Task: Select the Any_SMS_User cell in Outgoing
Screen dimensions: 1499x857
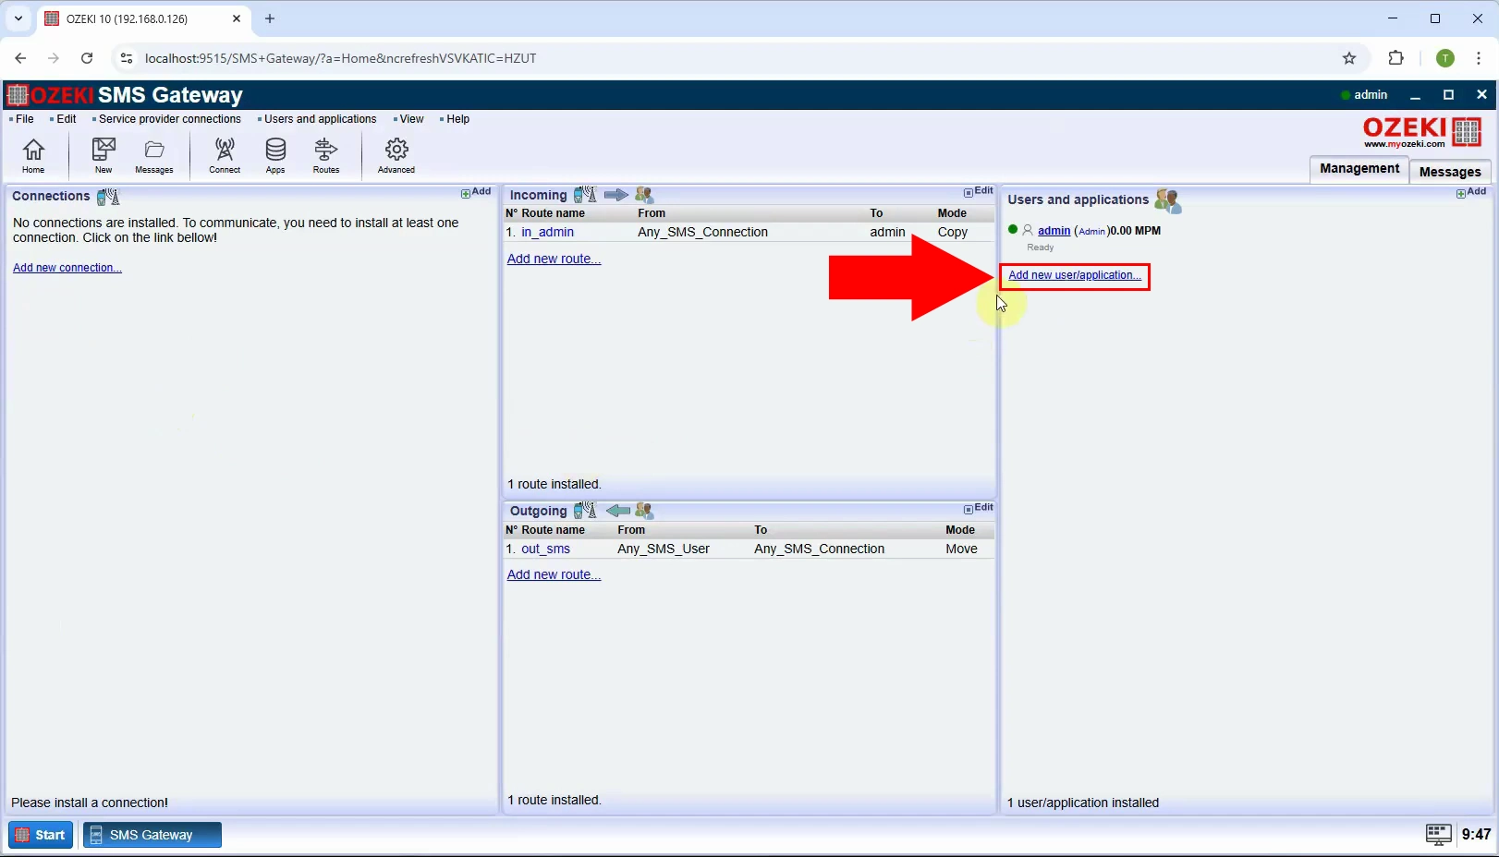Action: (x=664, y=549)
